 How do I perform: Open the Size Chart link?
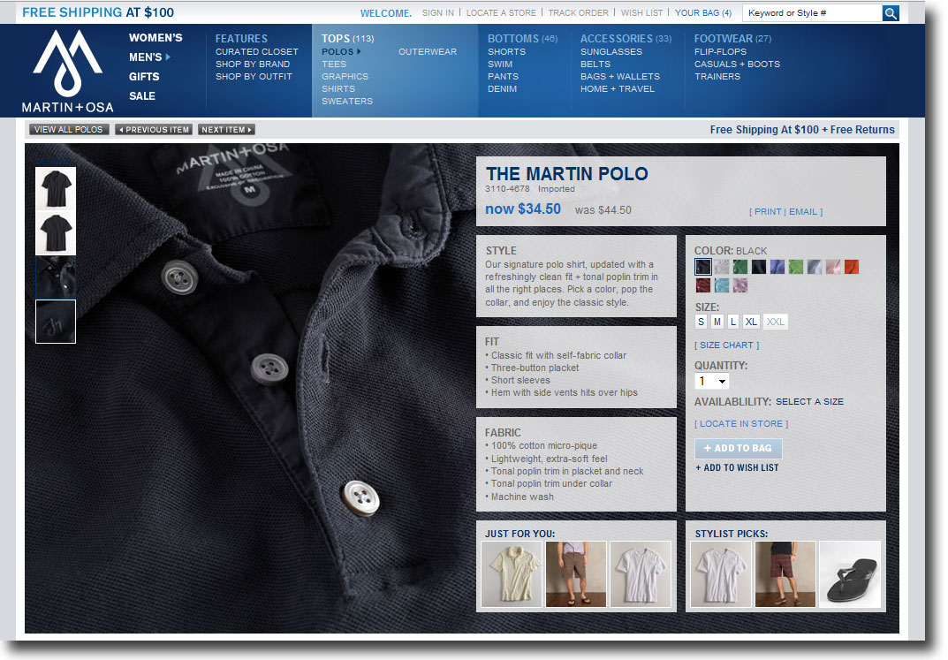[727, 345]
